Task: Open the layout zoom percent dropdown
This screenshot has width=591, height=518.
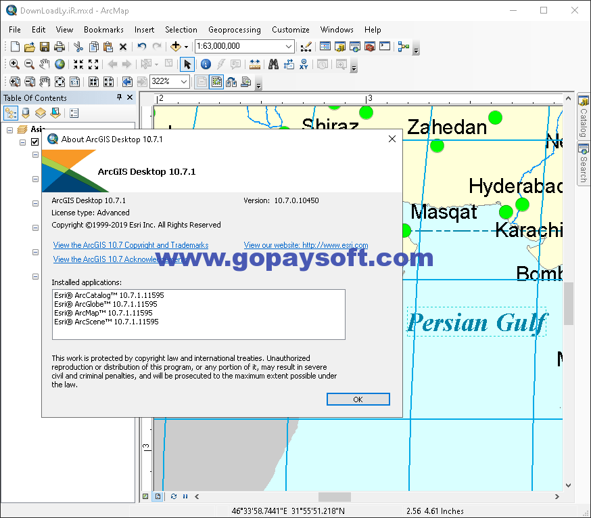Action: coord(183,81)
